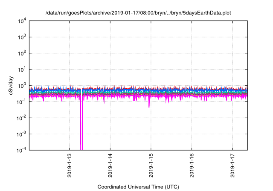This screenshot has width=273, height=191.
Task: Click the y-axis tick label 10^-2
Action: tap(21, 118)
